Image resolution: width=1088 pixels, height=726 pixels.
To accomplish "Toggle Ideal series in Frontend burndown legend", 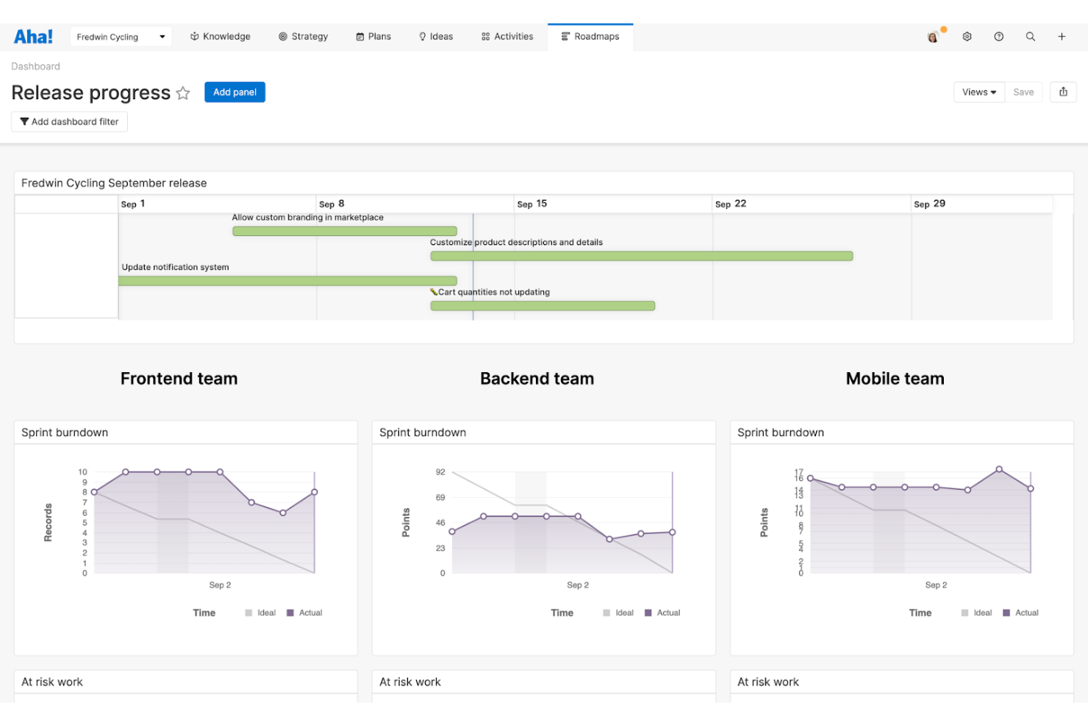I will 260,613.
